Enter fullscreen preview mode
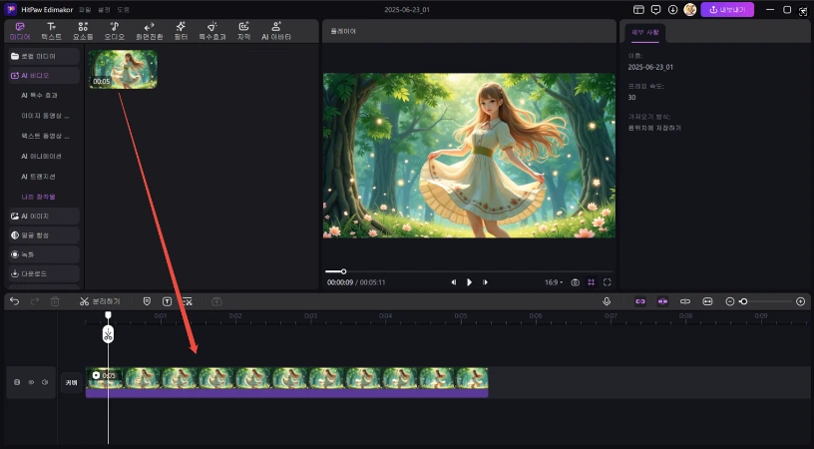 (607, 282)
